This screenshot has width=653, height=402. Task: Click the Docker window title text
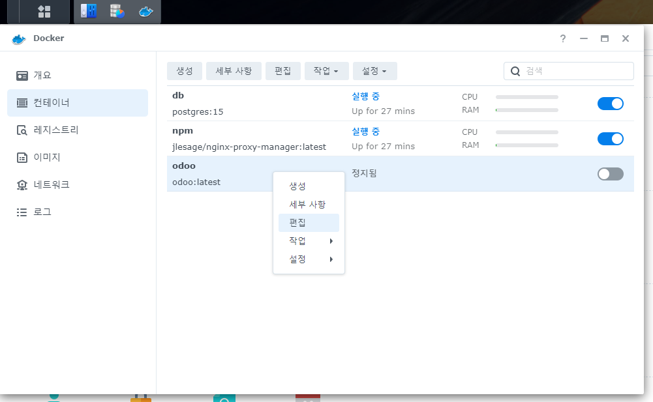49,38
